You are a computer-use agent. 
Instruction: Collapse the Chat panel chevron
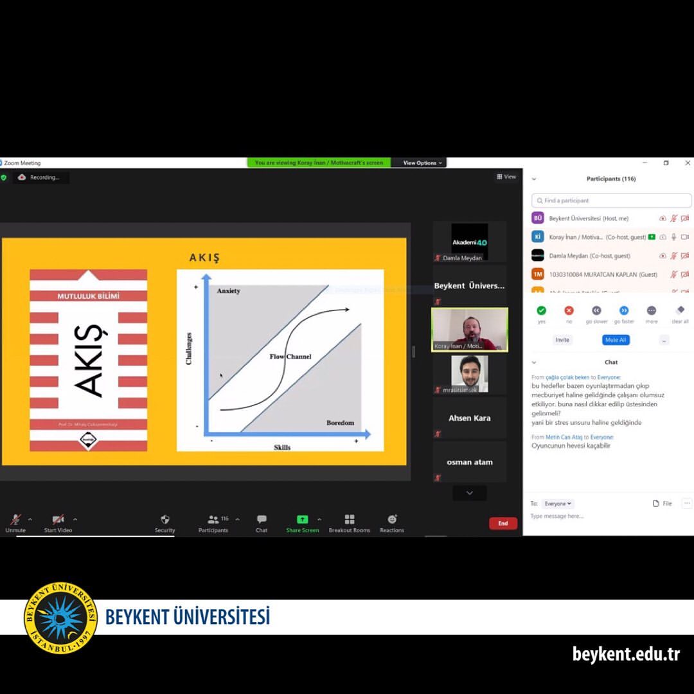(534, 362)
